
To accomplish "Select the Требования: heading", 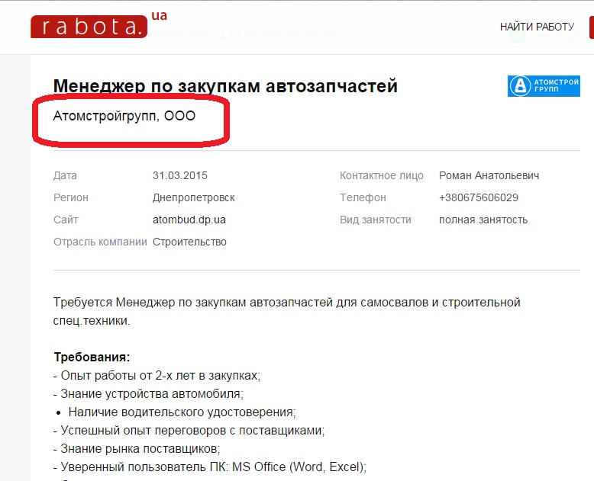I will (92, 357).
